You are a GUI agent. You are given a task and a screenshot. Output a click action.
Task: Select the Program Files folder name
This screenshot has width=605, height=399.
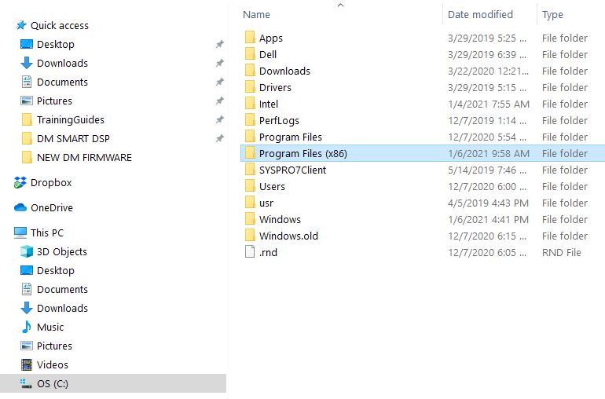click(291, 137)
